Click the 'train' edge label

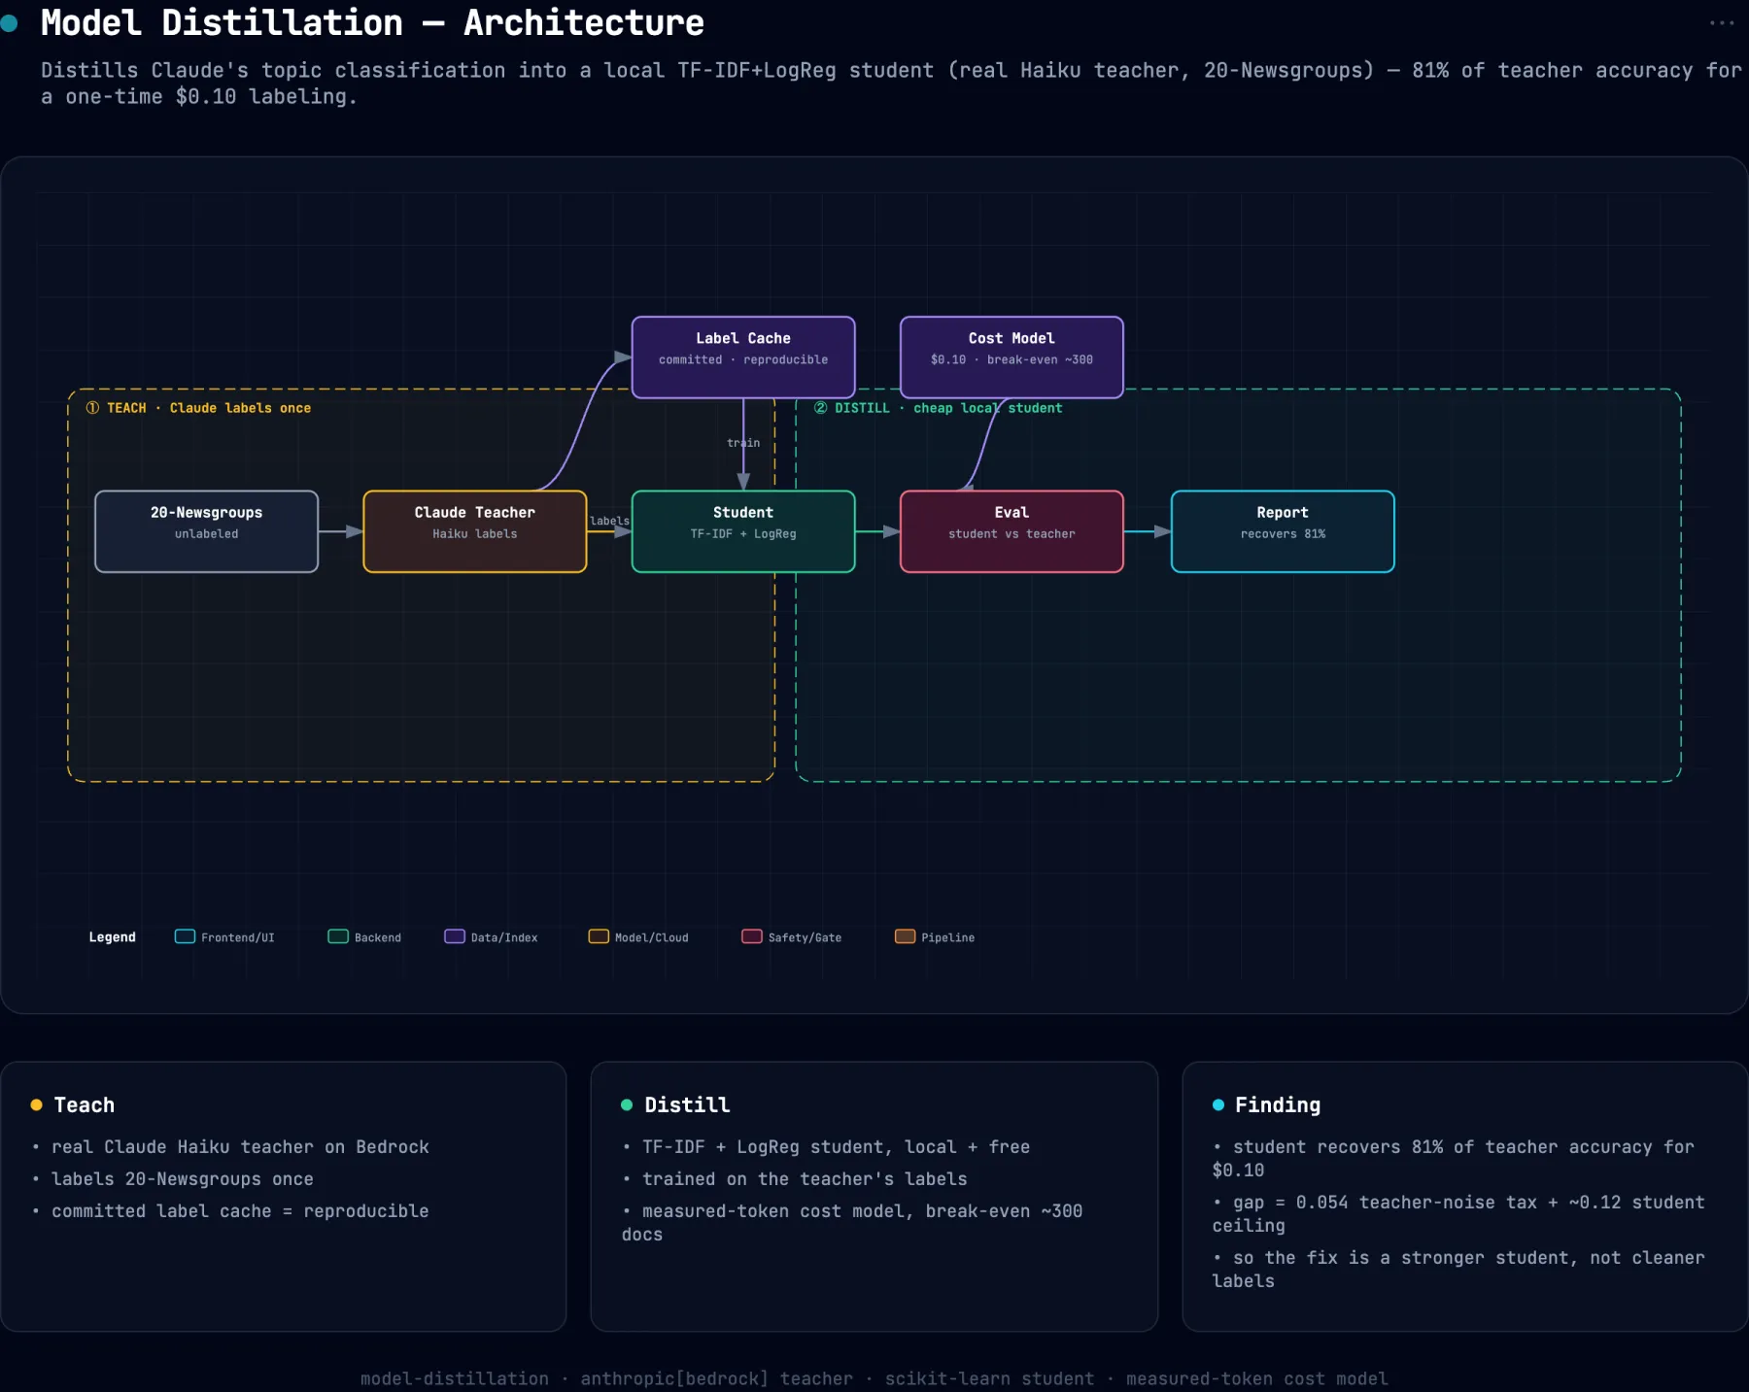tap(743, 443)
